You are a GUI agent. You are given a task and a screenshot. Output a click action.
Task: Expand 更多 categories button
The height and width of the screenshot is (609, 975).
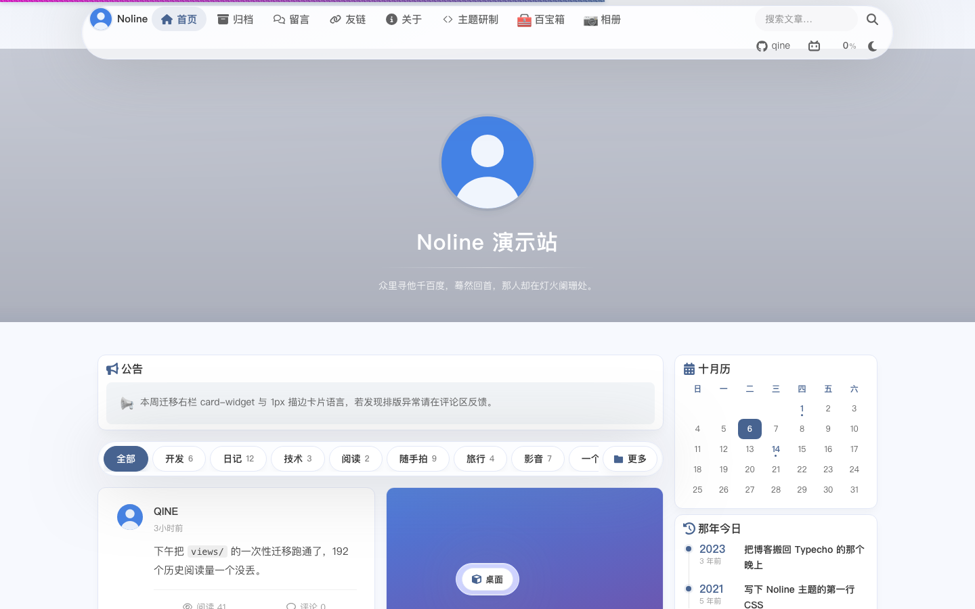[x=630, y=459]
